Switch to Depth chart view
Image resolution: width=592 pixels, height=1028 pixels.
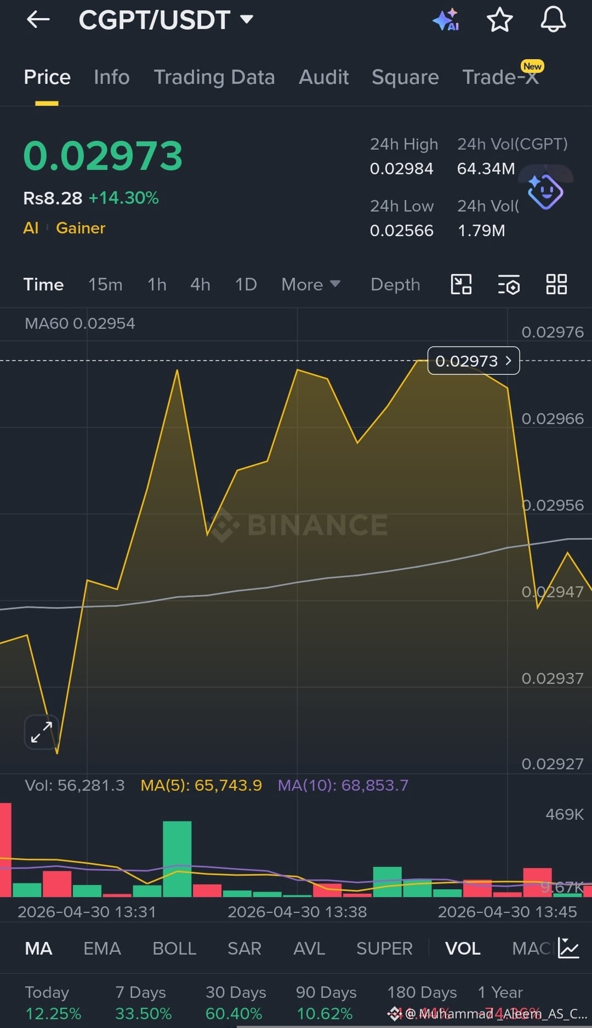pos(395,284)
